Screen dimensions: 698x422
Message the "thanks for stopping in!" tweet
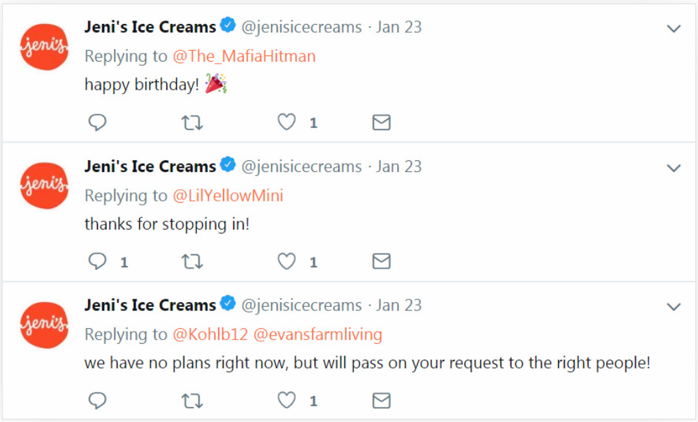(381, 262)
